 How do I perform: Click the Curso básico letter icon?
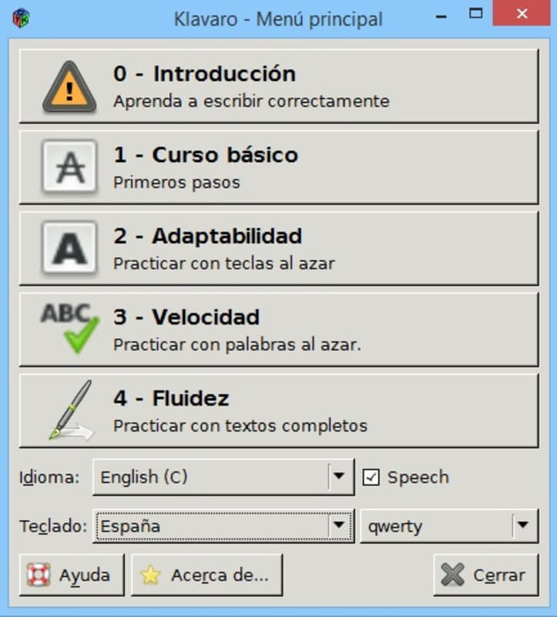pos(69,167)
